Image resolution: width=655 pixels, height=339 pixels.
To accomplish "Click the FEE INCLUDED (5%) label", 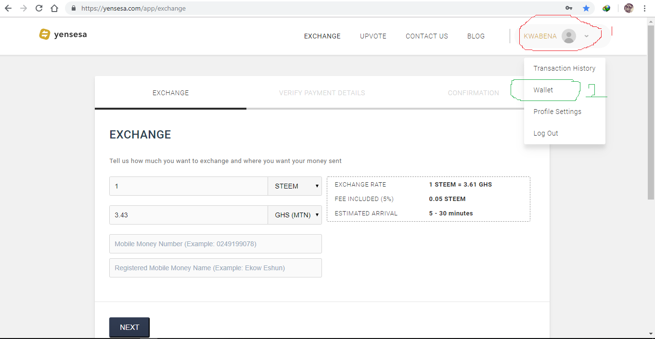I will (364, 199).
